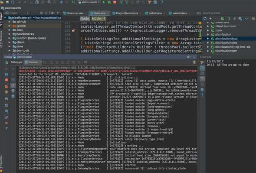Click the debug settings gear icon in sidebar
The image size is (256, 173).
click(x=7, y=111)
